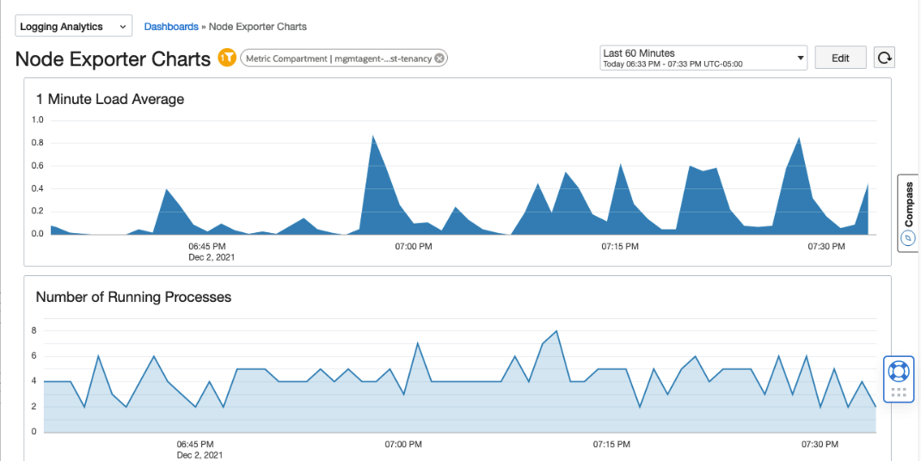Image resolution: width=921 pixels, height=461 pixels.
Task: Click the Number of Running Processes chart title
Action: pos(133,297)
